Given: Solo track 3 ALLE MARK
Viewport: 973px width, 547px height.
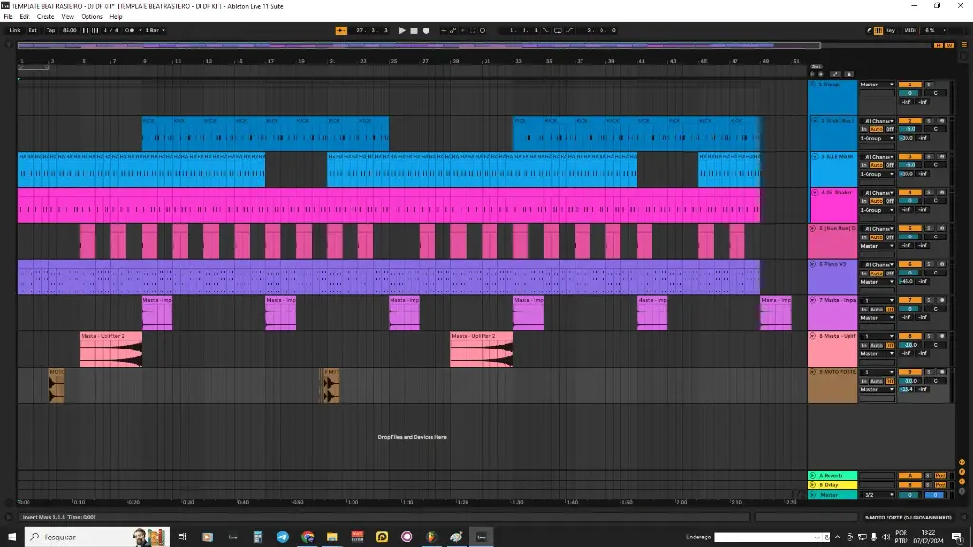Looking at the screenshot, I should pyautogui.click(x=929, y=157).
